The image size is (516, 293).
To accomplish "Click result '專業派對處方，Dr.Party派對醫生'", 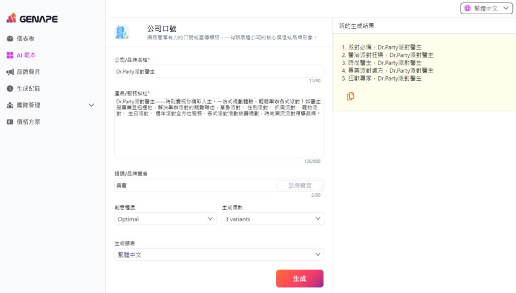I will pos(391,71).
